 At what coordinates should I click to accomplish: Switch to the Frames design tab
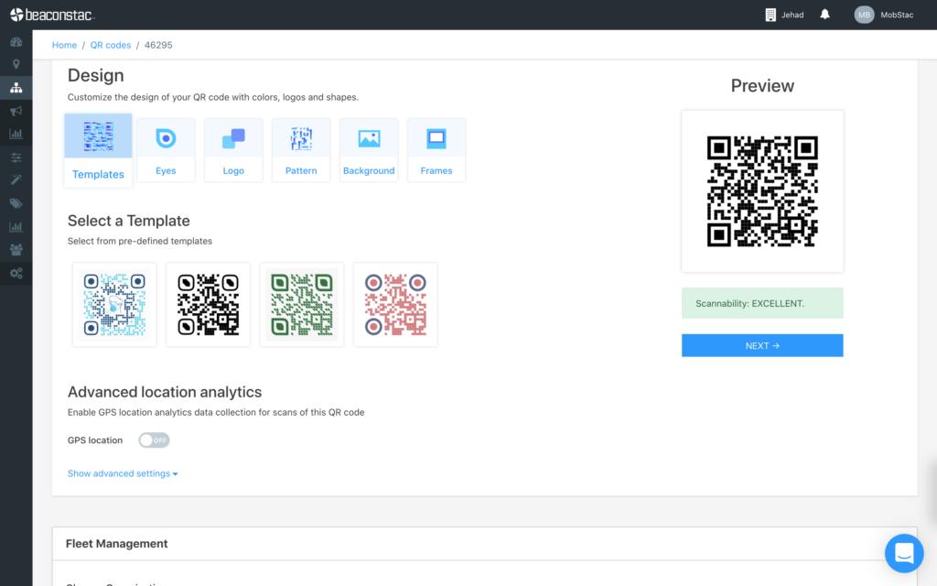click(x=436, y=150)
